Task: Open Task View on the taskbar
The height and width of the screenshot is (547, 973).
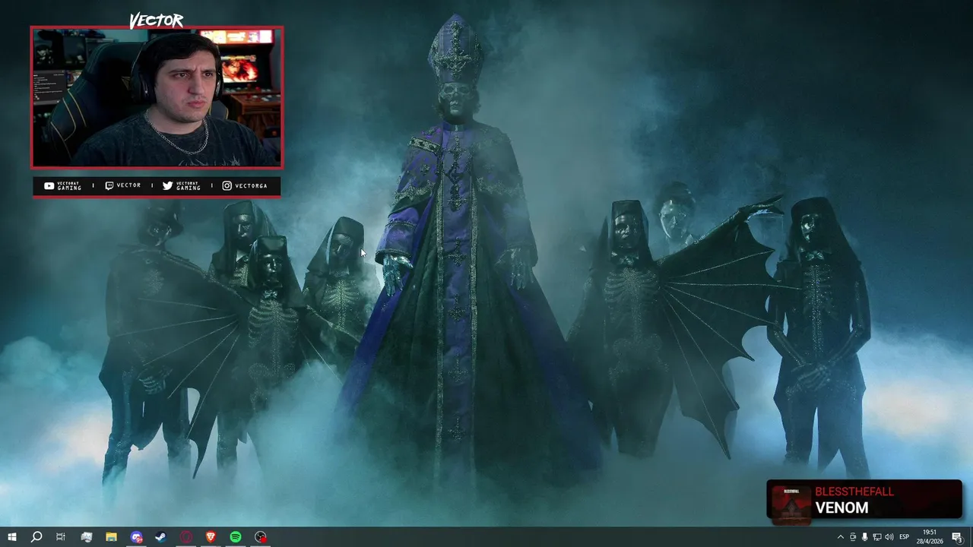Action: point(61,537)
